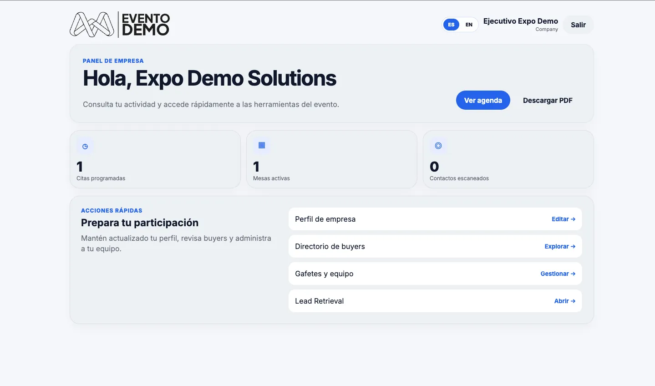
Task: Select the Directorio de buyers label
Action: pyautogui.click(x=330, y=246)
